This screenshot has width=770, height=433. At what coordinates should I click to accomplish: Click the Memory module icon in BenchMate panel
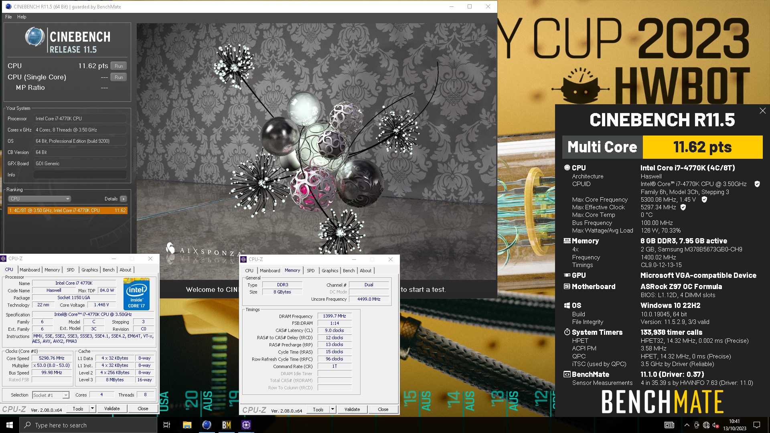click(x=567, y=241)
